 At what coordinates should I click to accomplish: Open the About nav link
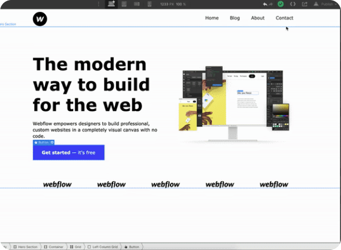(257, 18)
